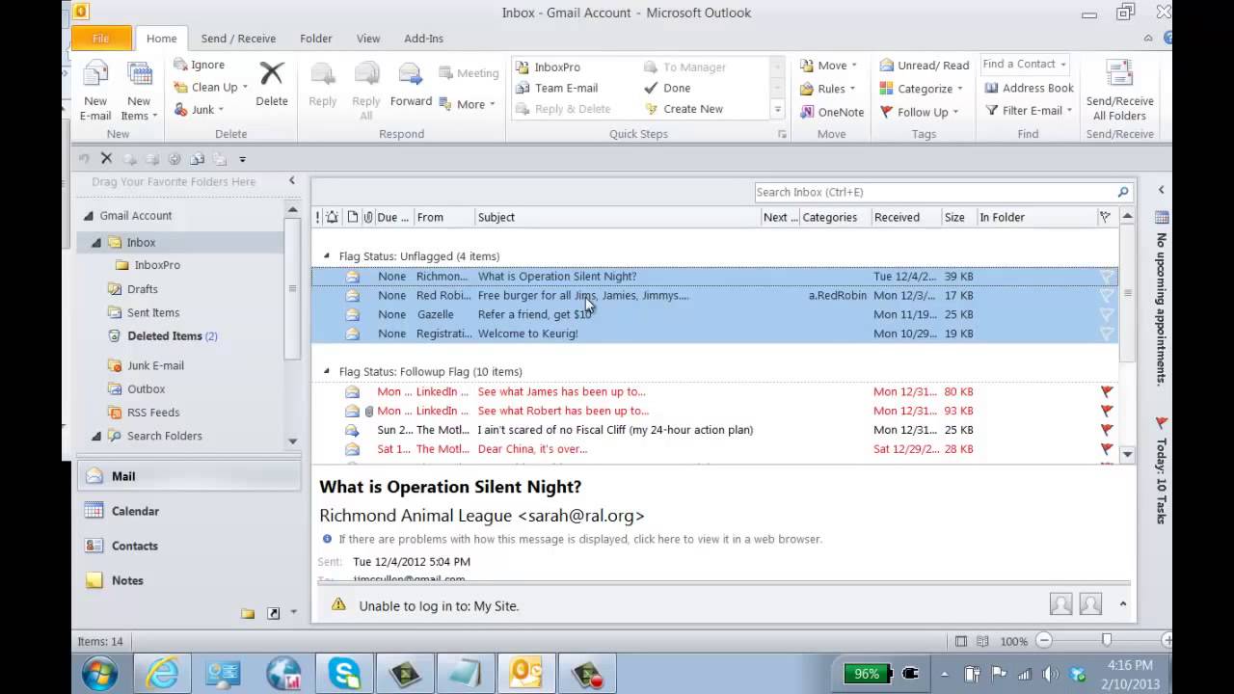Click the Shortcuts icon in navigation

pos(273,613)
